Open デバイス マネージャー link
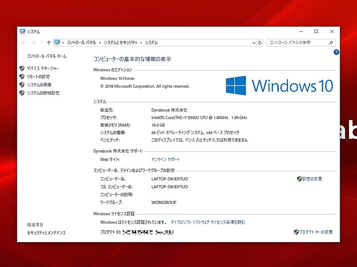This screenshot has width=357, height=267. click(43, 68)
